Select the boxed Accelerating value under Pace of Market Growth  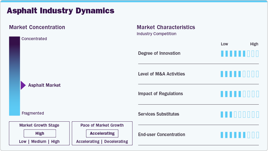click(x=102, y=133)
